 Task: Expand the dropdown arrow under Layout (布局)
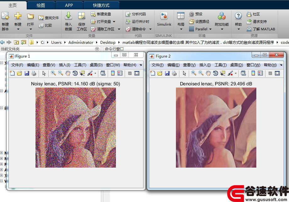click(181, 29)
